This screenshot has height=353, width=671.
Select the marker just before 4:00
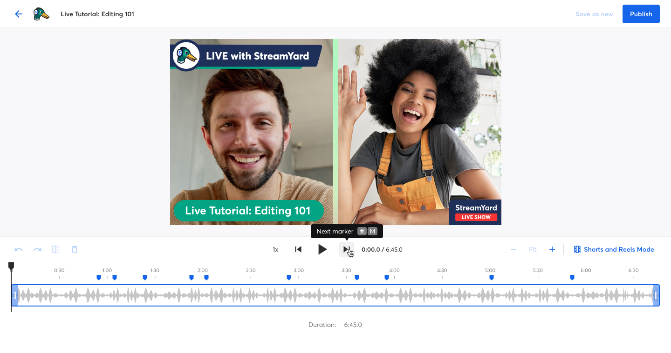[387, 278]
